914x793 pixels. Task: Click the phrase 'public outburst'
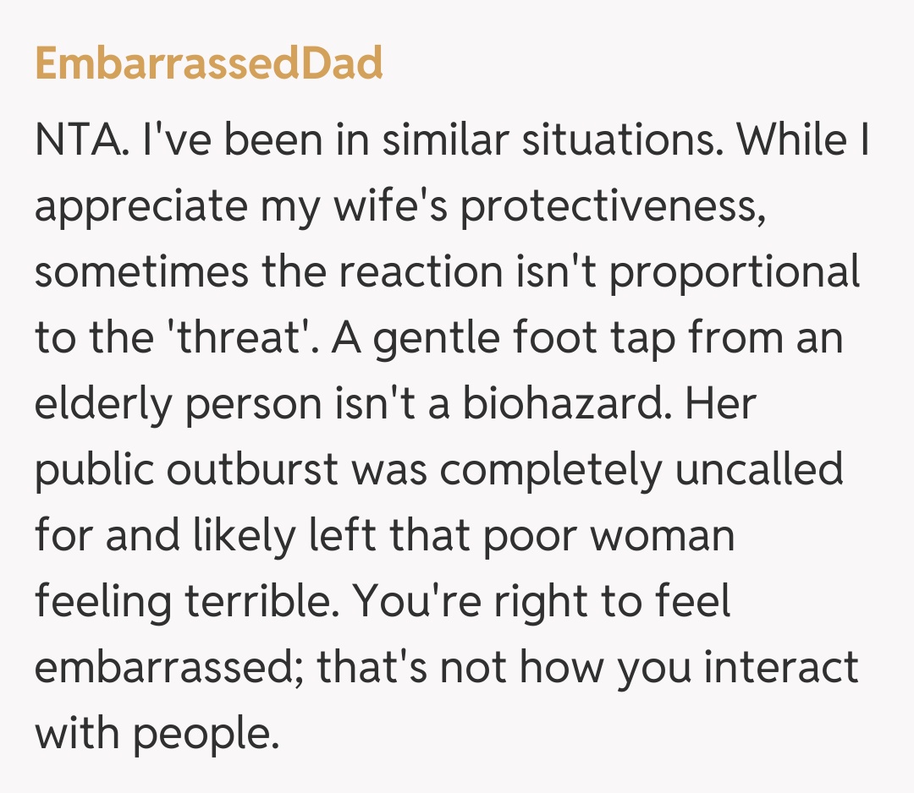point(184,471)
